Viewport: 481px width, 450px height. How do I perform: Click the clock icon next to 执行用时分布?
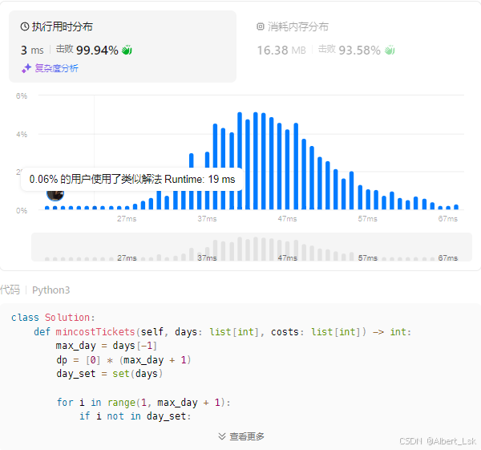(x=25, y=26)
